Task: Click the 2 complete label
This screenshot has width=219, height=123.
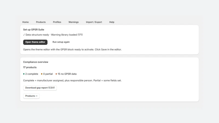Action: pos(32,74)
